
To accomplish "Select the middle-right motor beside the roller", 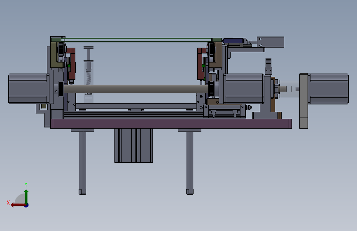I will (x=243, y=89).
